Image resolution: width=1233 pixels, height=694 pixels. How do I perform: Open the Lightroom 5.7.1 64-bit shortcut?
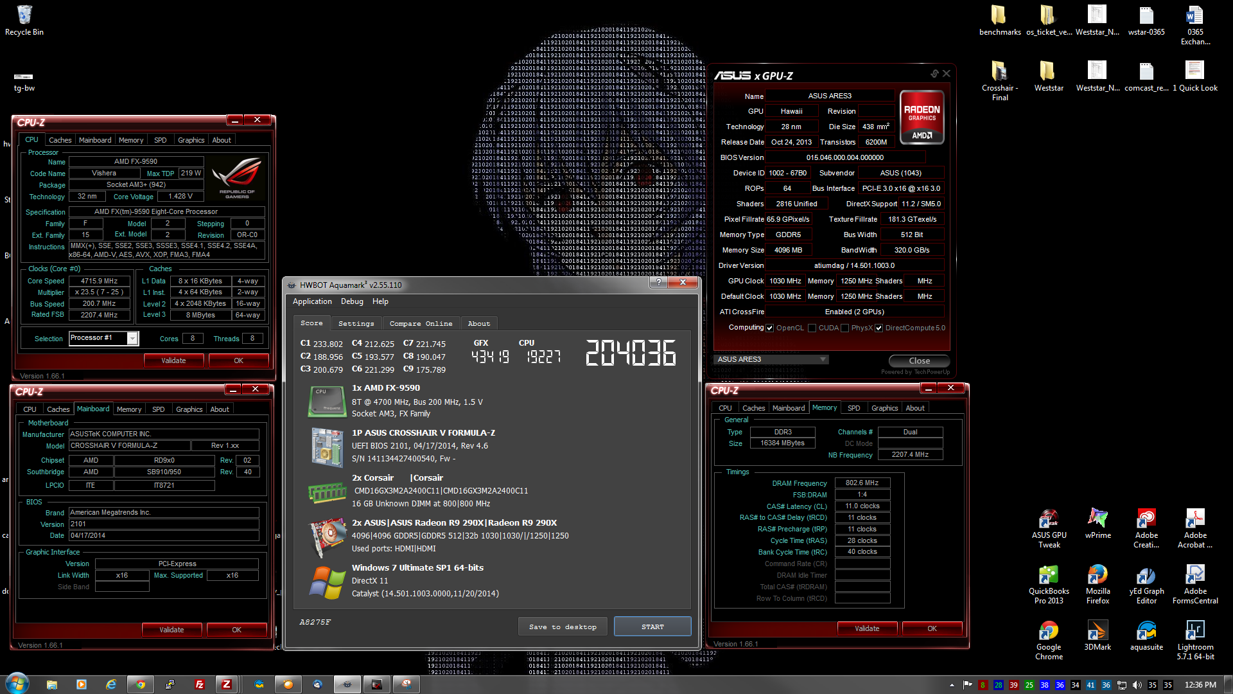[1195, 640]
